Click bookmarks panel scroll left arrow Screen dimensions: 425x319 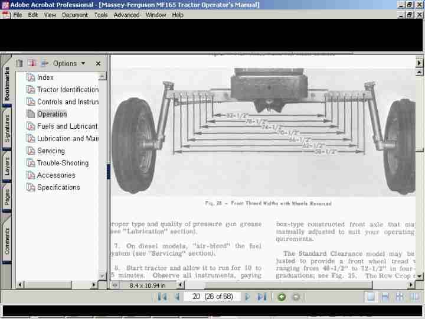[x=20, y=285]
